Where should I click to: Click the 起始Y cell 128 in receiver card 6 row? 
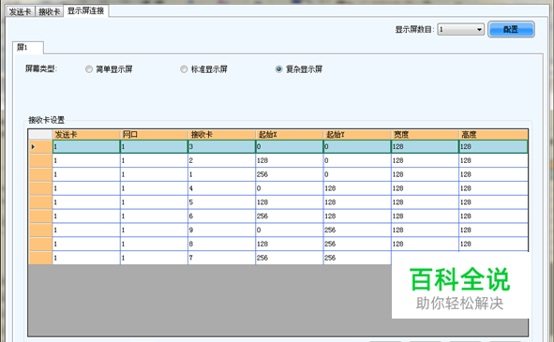(357, 216)
